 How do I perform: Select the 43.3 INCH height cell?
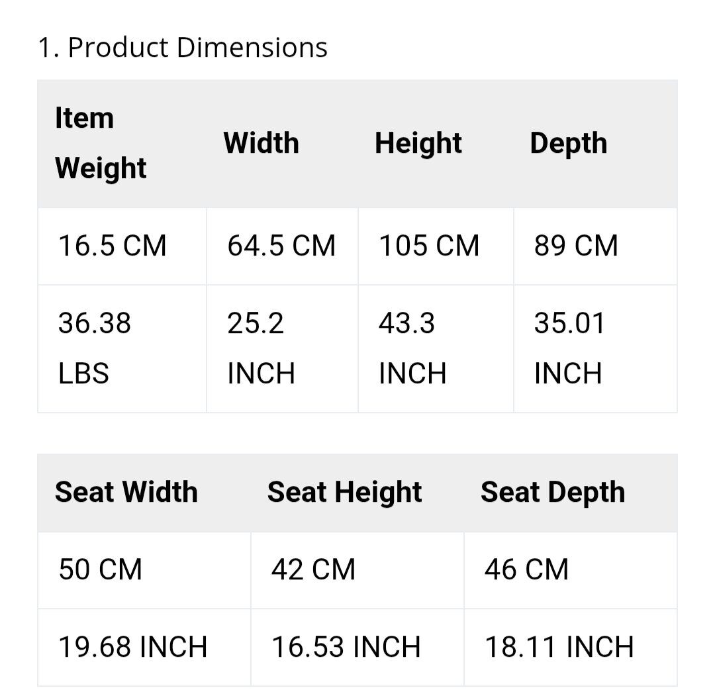(x=412, y=348)
